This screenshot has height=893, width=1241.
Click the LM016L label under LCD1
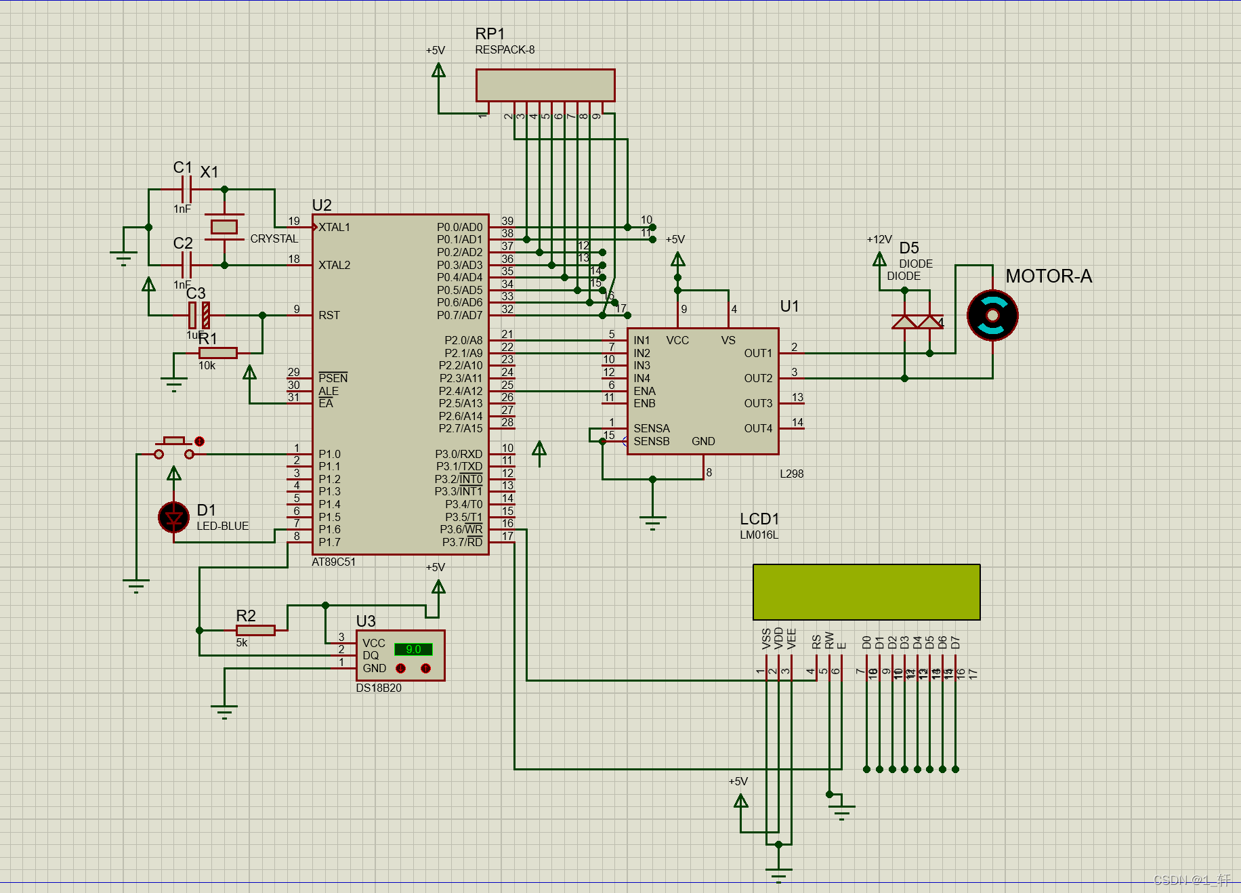[x=759, y=535]
